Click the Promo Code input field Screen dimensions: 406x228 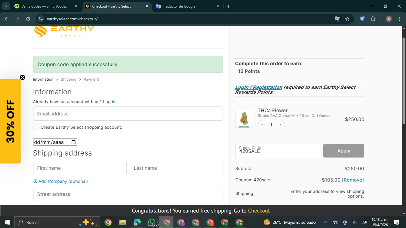[x=278, y=151]
